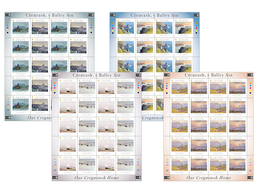Select the top-right corner code mark of grey-green sheet

click(x=91, y=15)
